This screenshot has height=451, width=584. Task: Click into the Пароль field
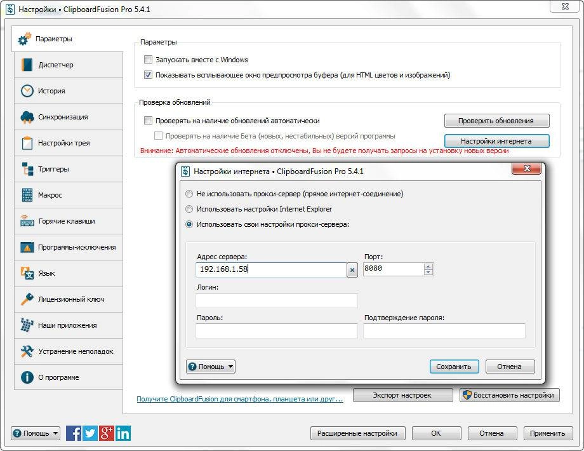coord(277,331)
